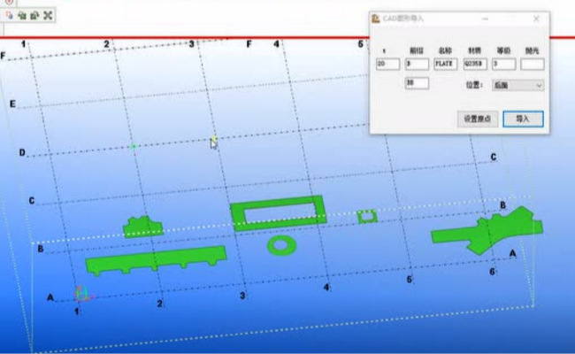Click the first small toolbar icon

[x=9, y=15]
